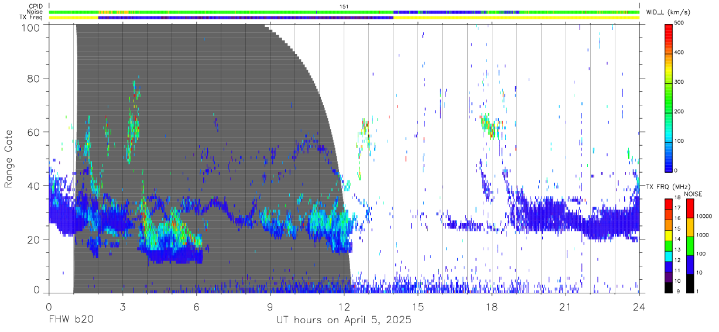Click the 200 tick on width colorbar
Screen dimensions: 719x332
680,112
